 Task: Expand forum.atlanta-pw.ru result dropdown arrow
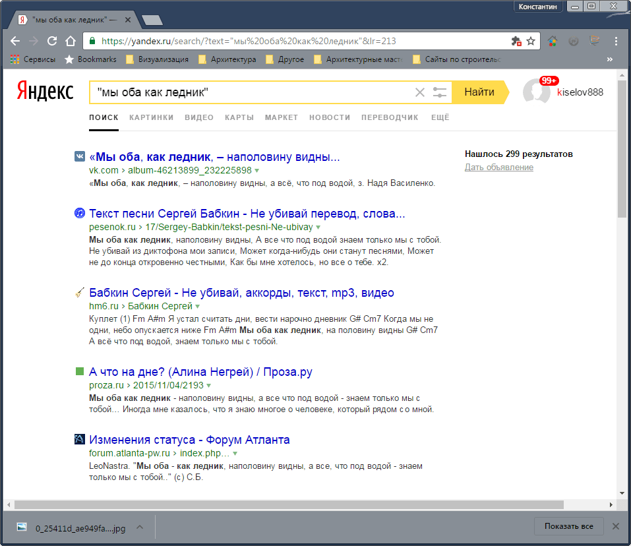[x=235, y=454]
